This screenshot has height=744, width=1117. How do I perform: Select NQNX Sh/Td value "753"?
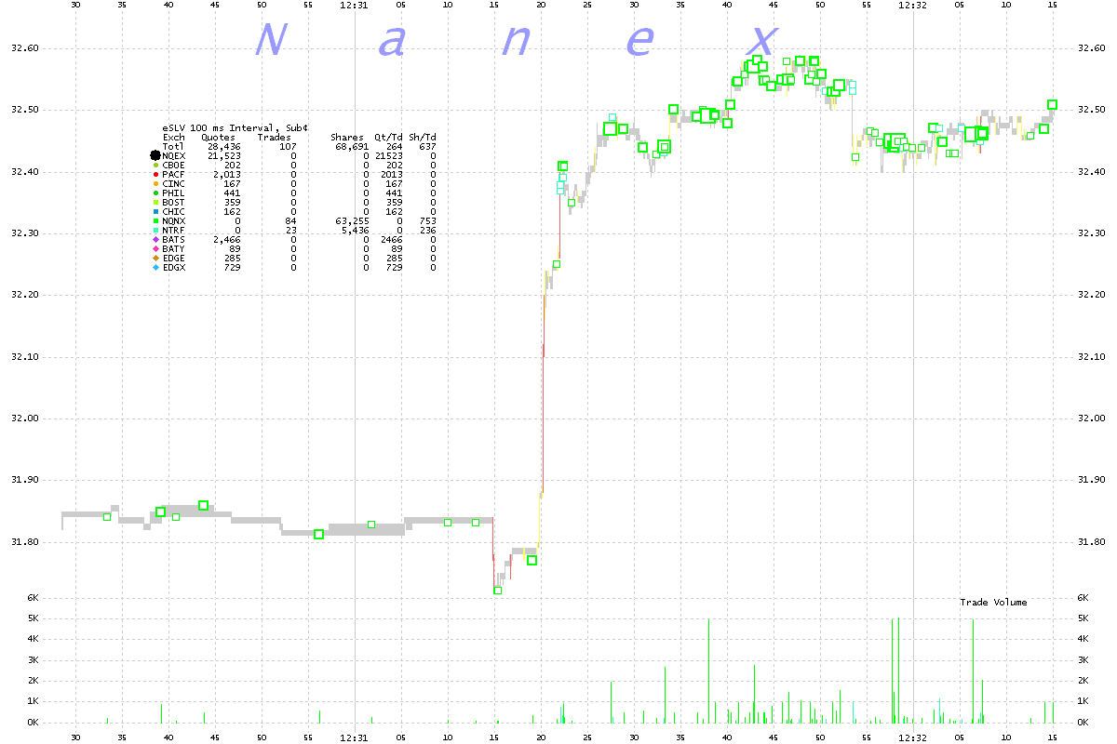coord(427,221)
